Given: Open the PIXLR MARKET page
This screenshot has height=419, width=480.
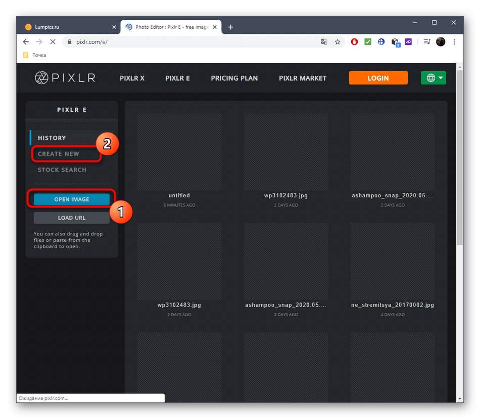Looking at the screenshot, I should click(303, 78).
